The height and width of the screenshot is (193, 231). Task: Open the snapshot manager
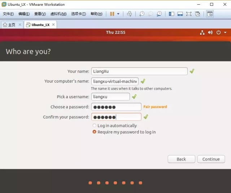[159, 14]
